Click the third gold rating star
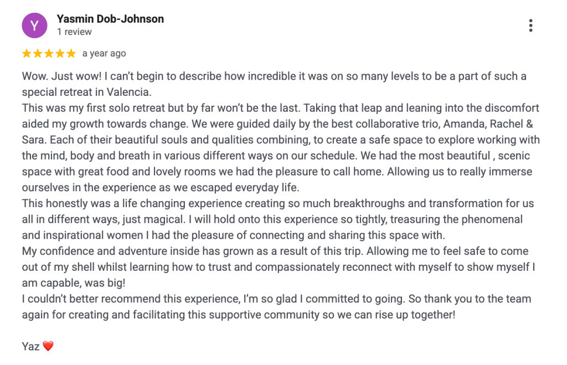This screenshot has width=567, height=365. tap(49, 54)
